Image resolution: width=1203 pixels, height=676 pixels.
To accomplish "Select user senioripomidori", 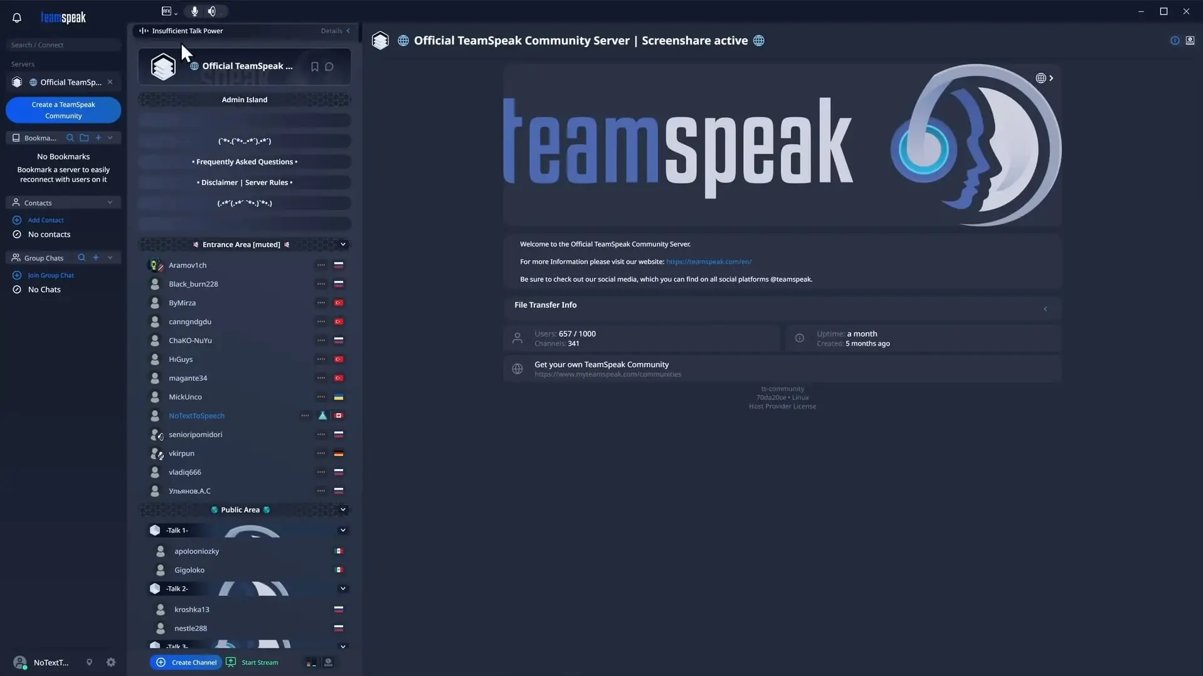I will (195, 435).
